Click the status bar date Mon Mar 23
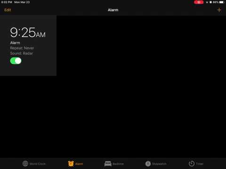The height and width of the screenshot is (169, 226). click(22, 2)
